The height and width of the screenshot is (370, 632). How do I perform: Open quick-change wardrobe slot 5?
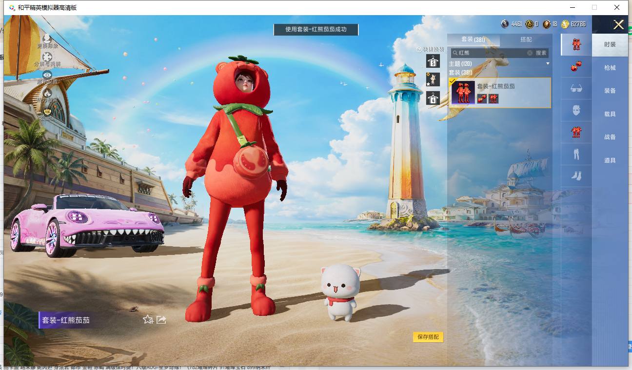coord(433,61)
